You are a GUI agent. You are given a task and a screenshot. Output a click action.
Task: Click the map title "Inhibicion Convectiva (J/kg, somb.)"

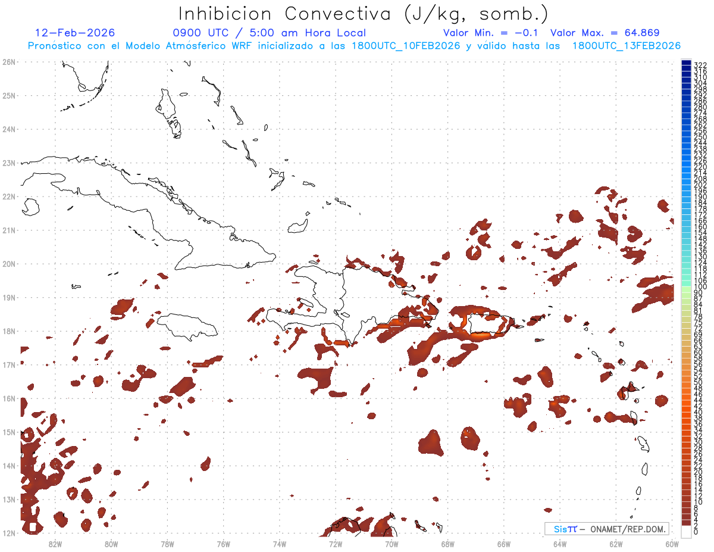pos(362,14)
